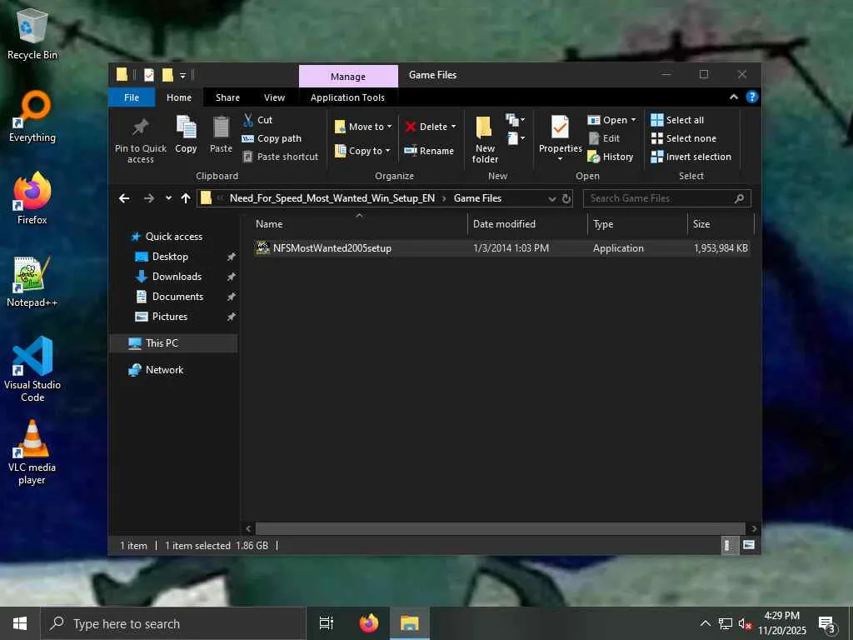Go up one folder level
The height and width of the screenshot is (640, 853).
pyautogui.click(x=186, y=198)
